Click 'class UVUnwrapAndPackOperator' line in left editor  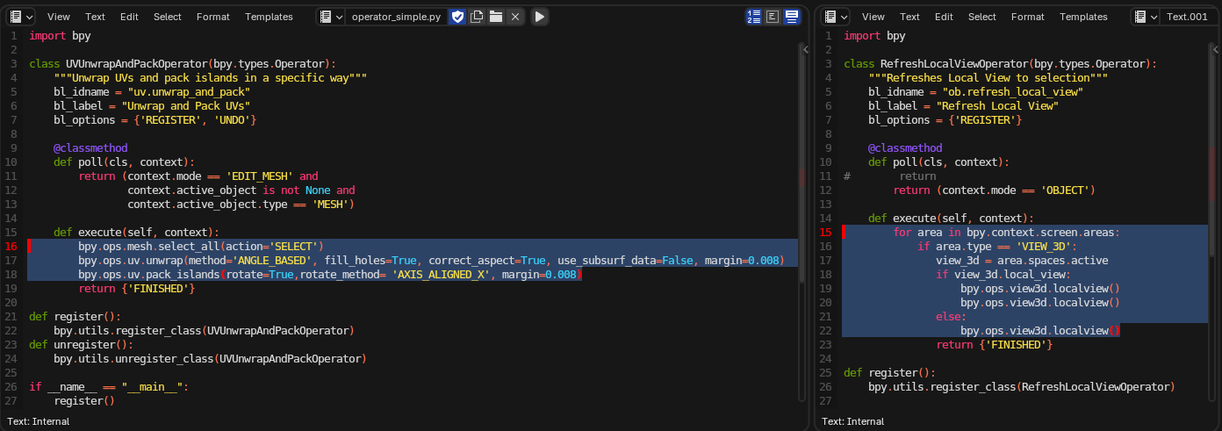183,64
